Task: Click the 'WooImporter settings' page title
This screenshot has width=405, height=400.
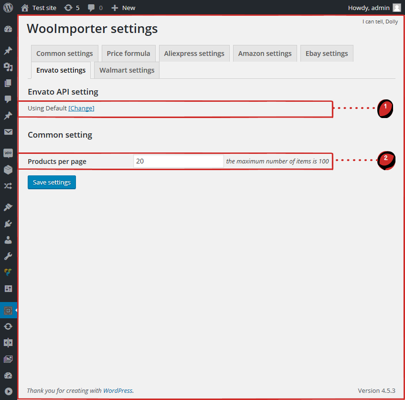Action: click(92, 28)
